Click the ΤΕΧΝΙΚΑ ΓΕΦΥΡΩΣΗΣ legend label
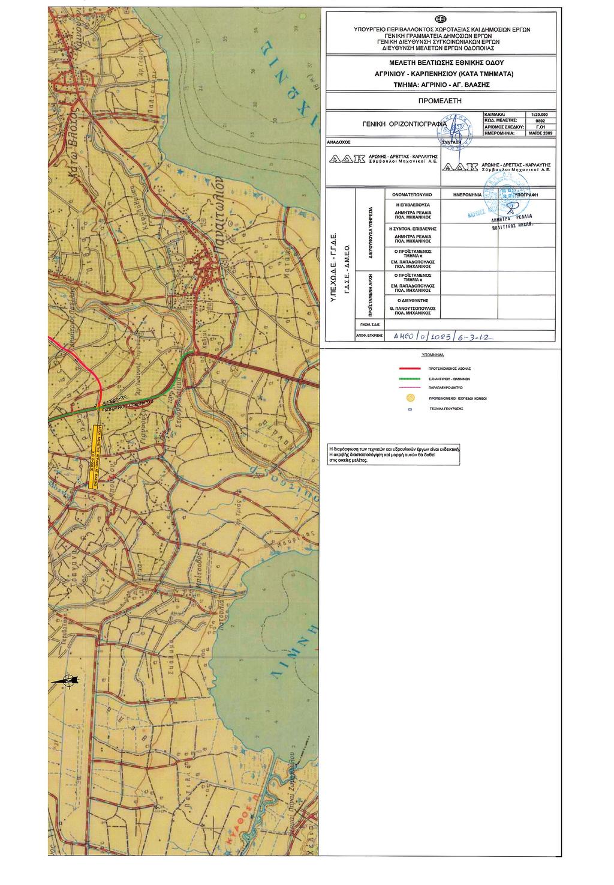614x885 pixels. point(447,408)
